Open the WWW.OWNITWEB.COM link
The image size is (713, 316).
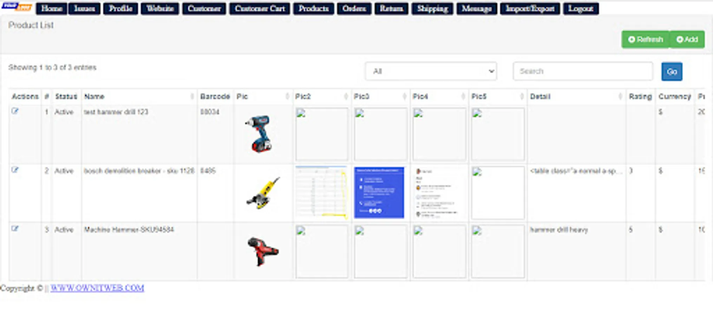tap(97, 288)
